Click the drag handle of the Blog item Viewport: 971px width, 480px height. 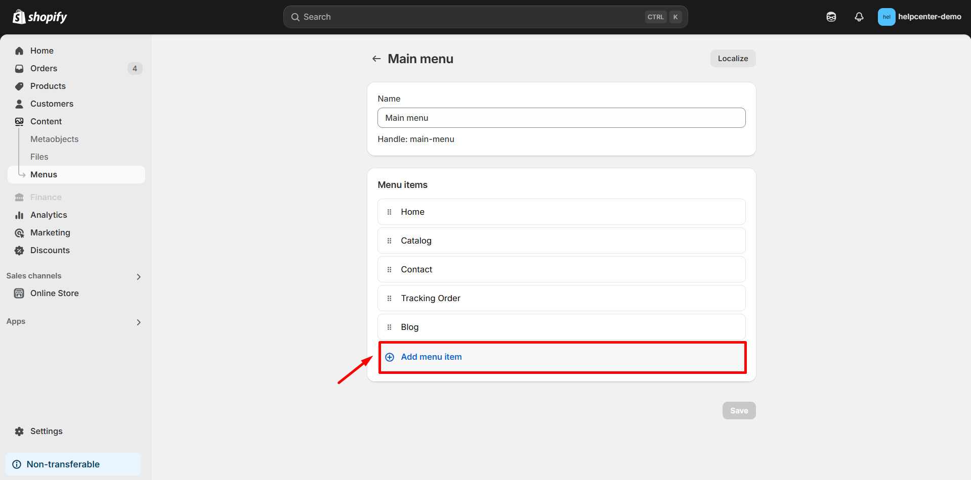pyautogui.click(x=389, y=327)
